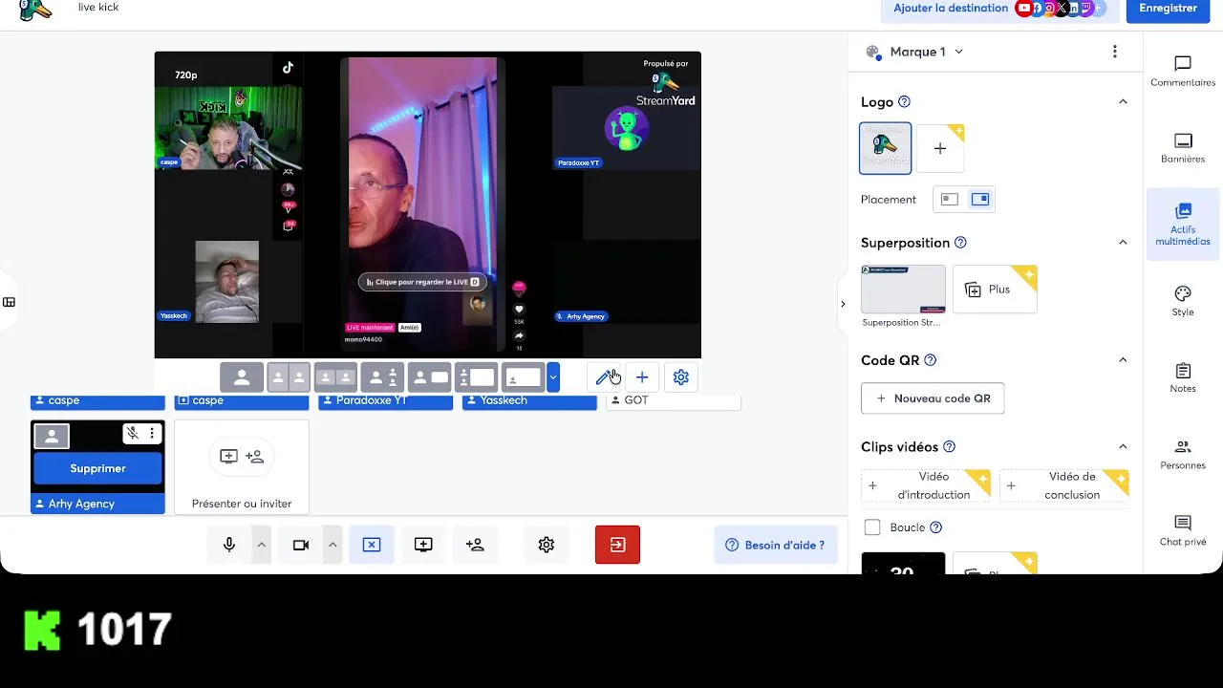Click the Clips vidéos help question icon
This screenshot has height=688, width=1223.
tap(950, 447)
